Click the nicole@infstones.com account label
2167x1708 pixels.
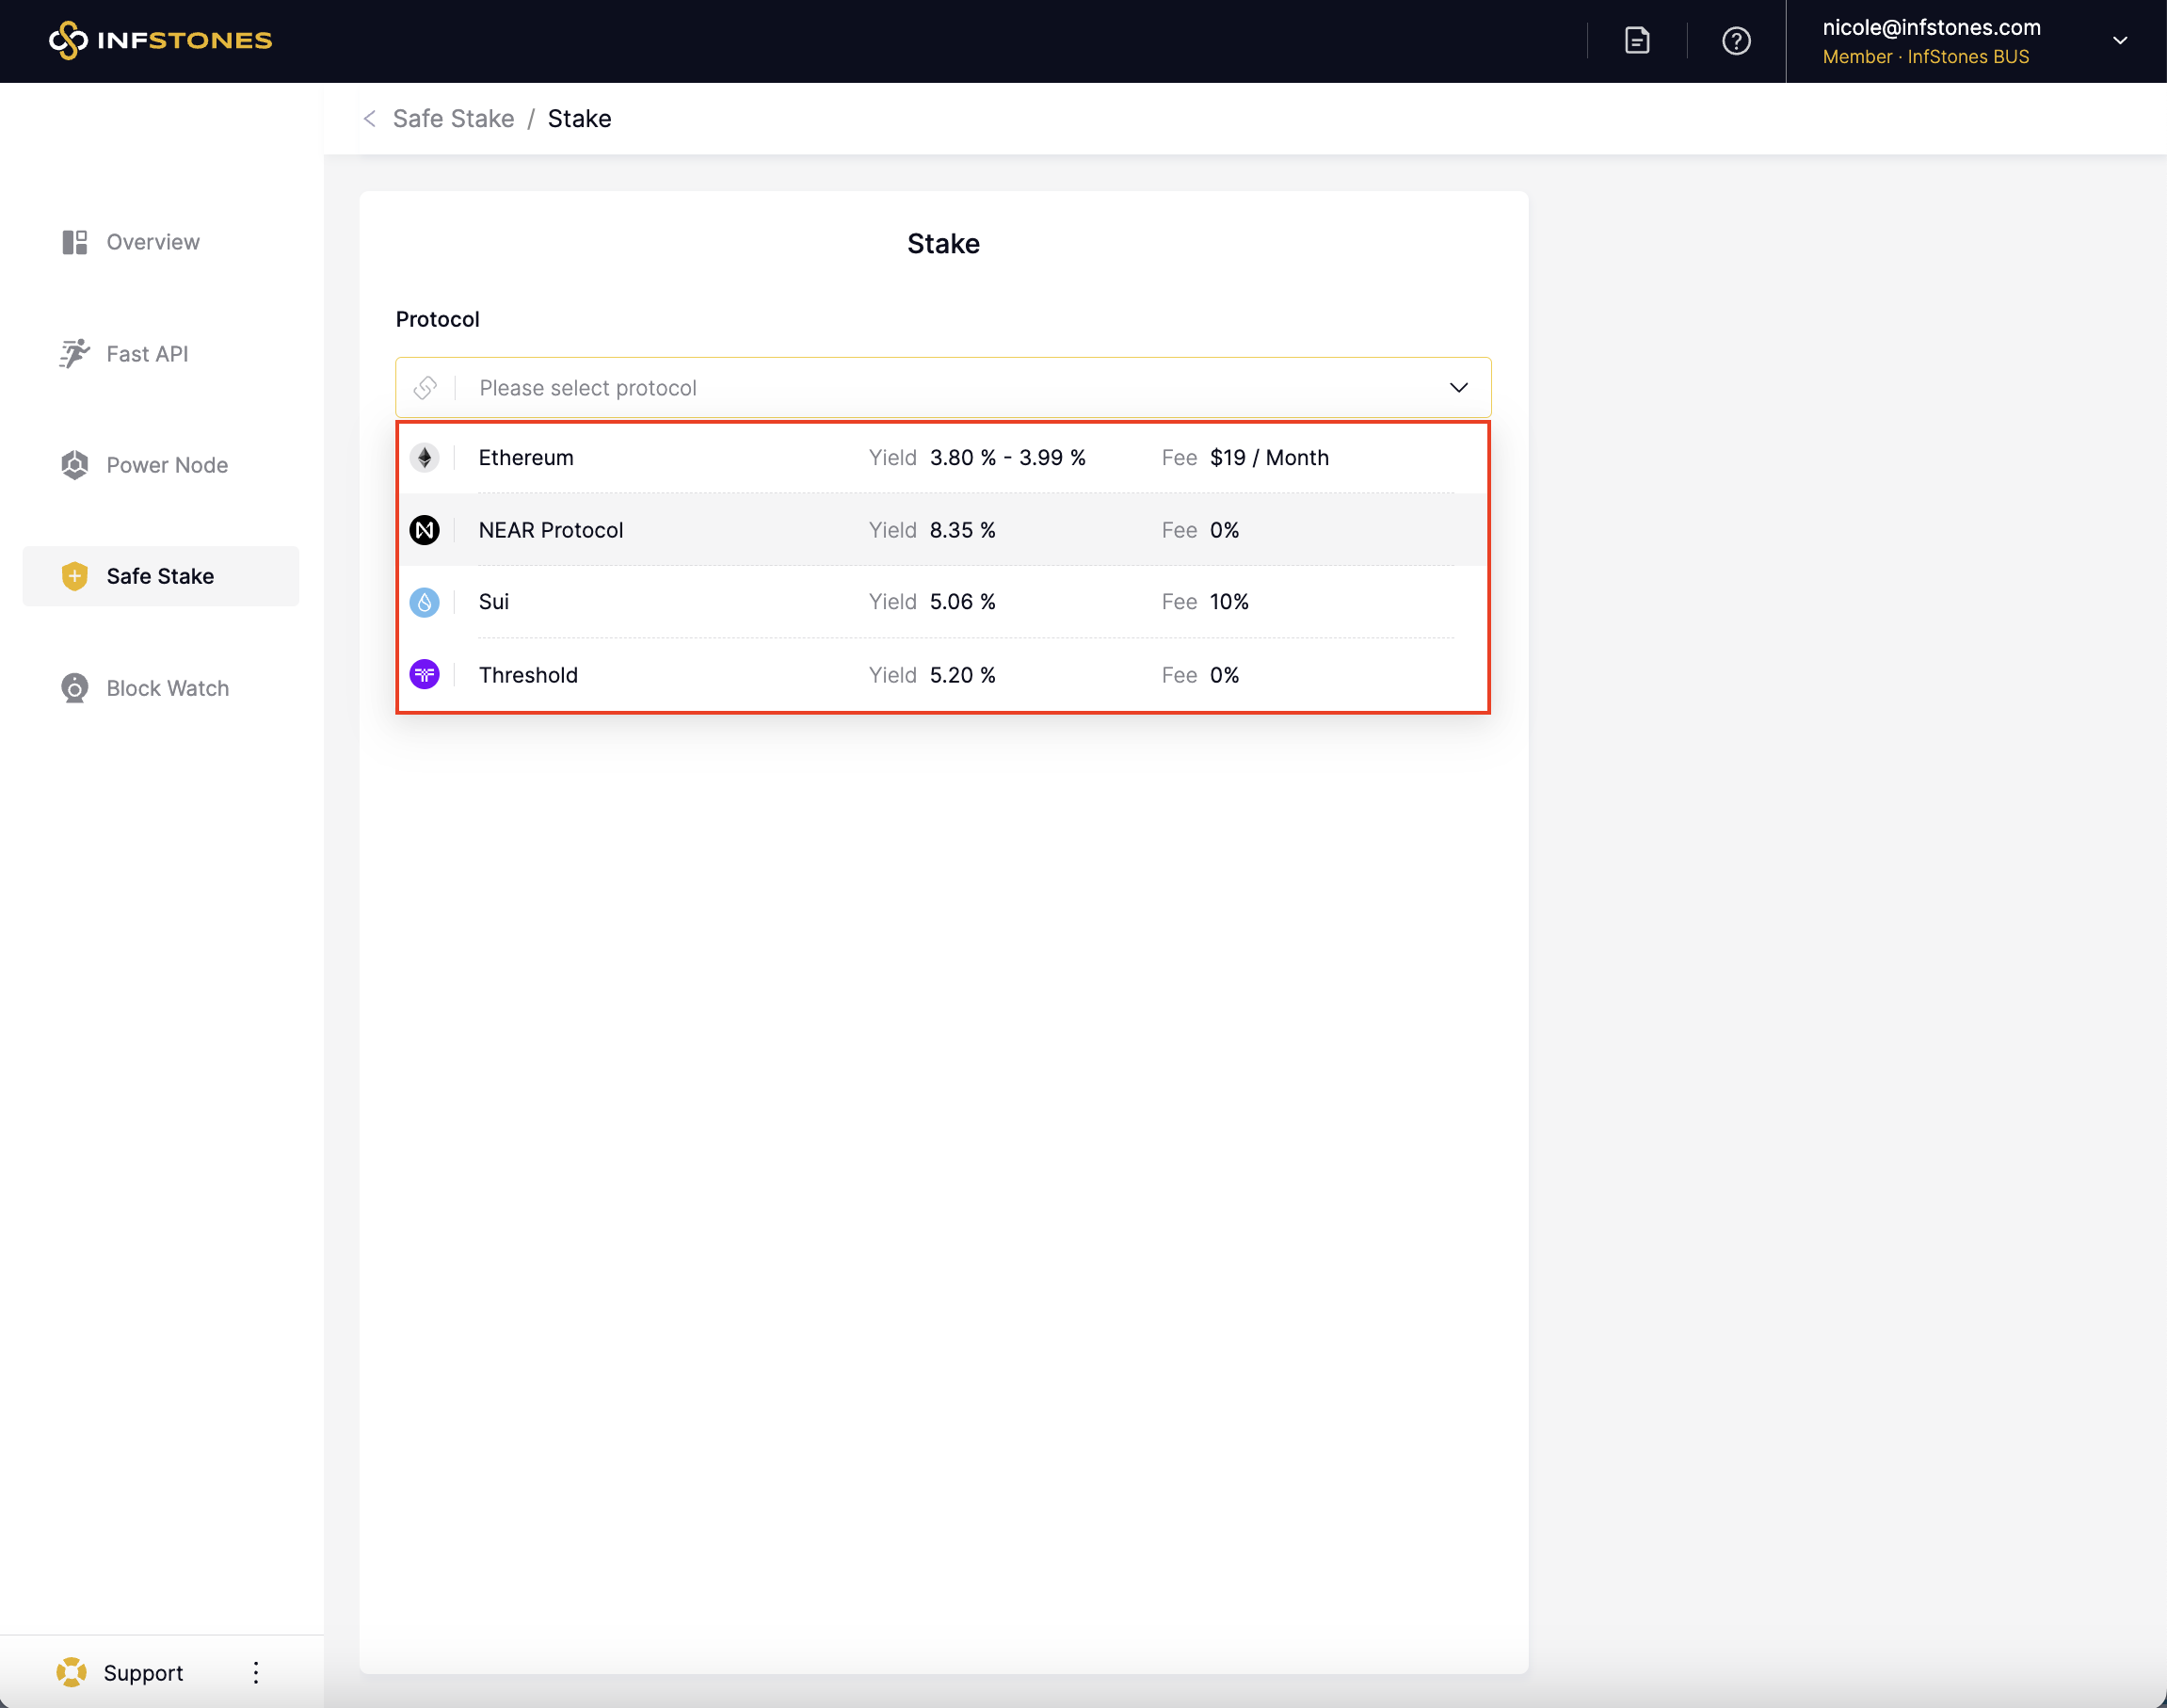(1930, 28)
